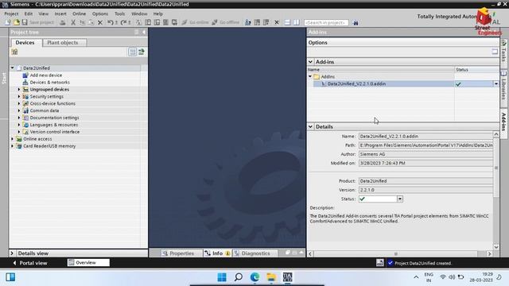The width and height of the screenshot is (509, 286).
Task: Expand Common data node
Action: 19,110
